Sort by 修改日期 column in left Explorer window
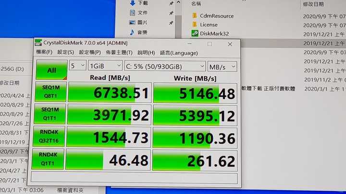 click(9, 83)
